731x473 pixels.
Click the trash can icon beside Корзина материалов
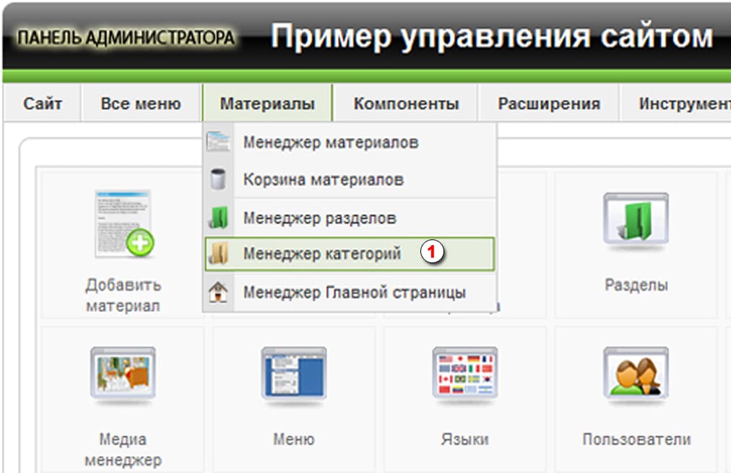(218, 179)
